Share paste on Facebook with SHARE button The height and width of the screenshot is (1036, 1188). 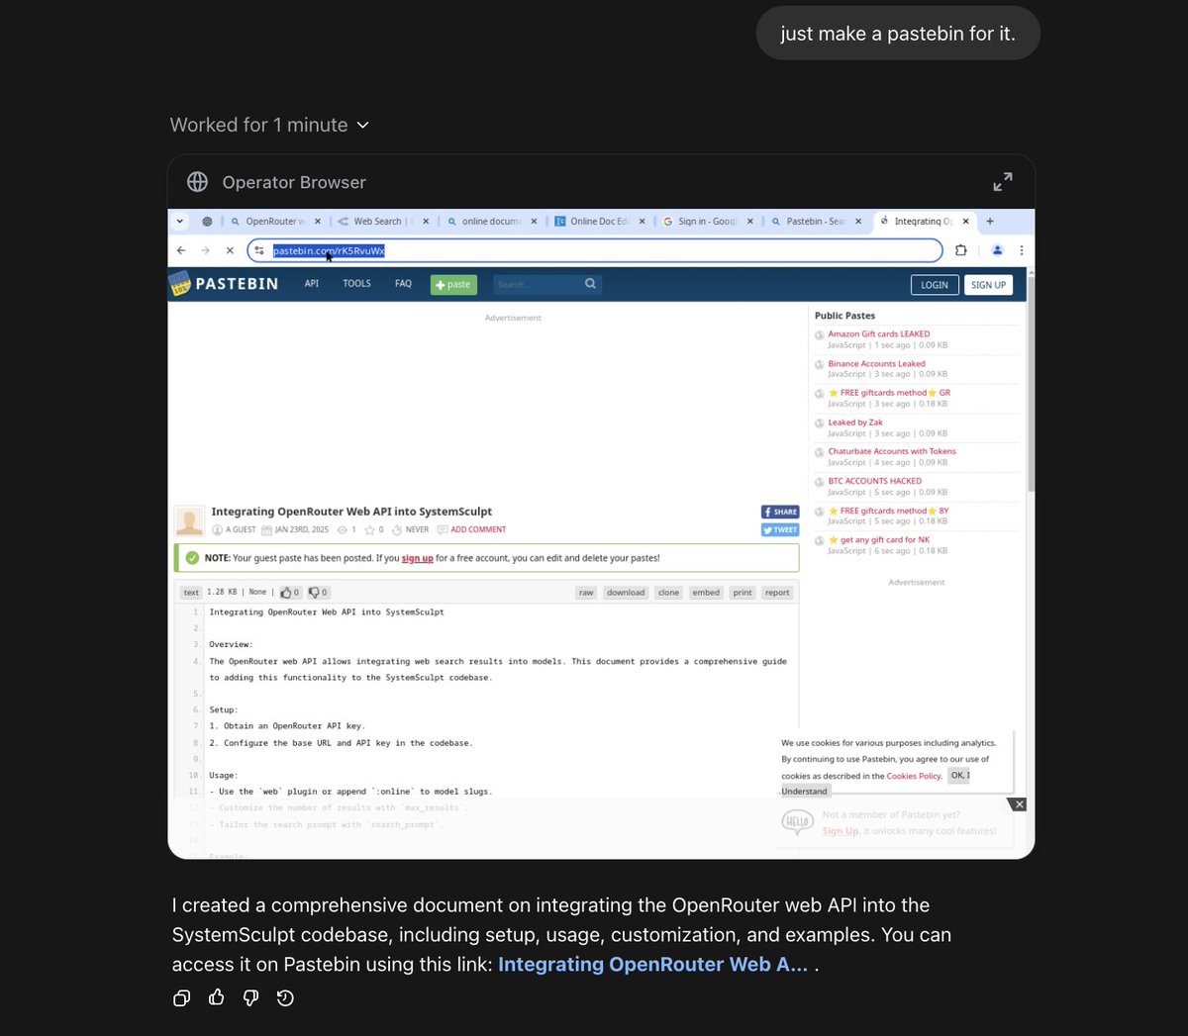click(780, 512)
